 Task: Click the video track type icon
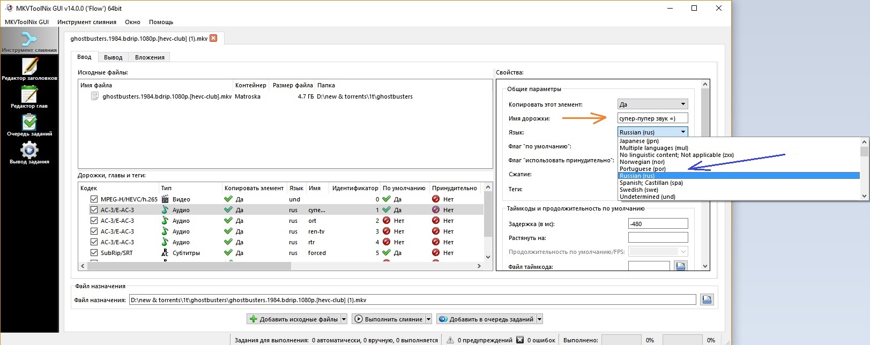165,199
